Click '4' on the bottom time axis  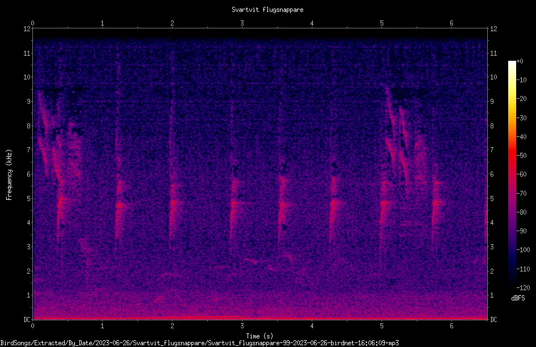coord(312,326)
